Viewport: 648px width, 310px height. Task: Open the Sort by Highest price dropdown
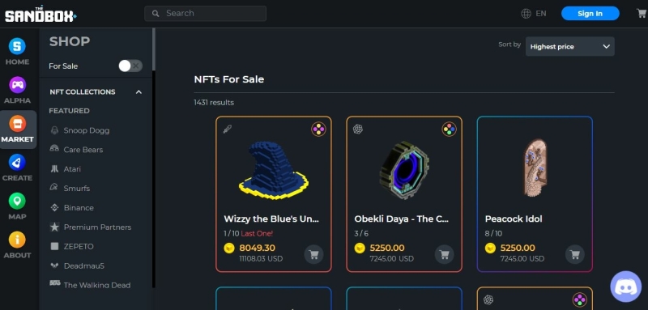point(569,47)
